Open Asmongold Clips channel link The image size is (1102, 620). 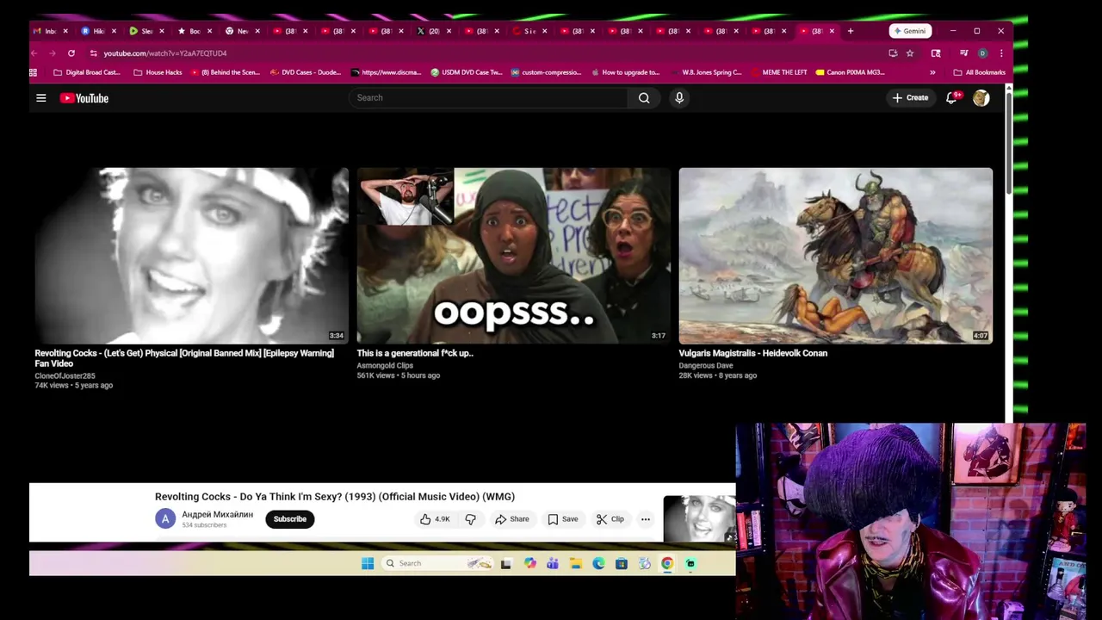click(385, 365)
